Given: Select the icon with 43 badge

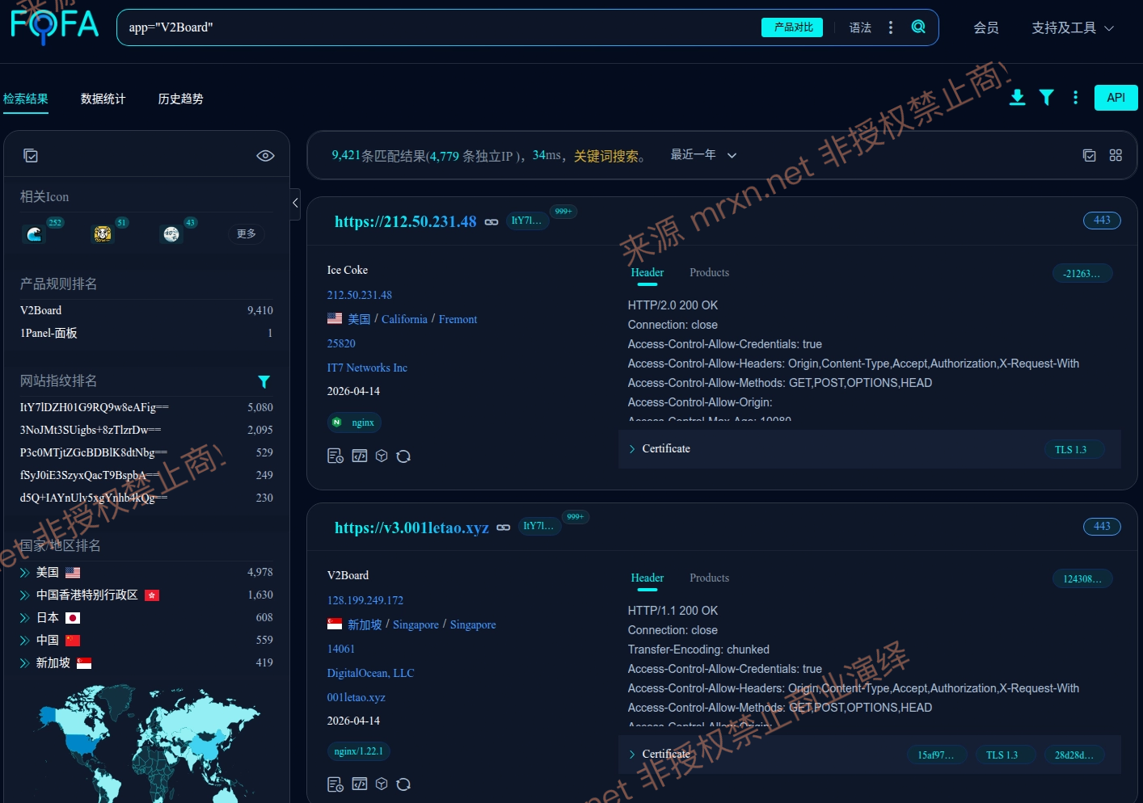Looking at the screenshot, I should click(x=171, y=234).
